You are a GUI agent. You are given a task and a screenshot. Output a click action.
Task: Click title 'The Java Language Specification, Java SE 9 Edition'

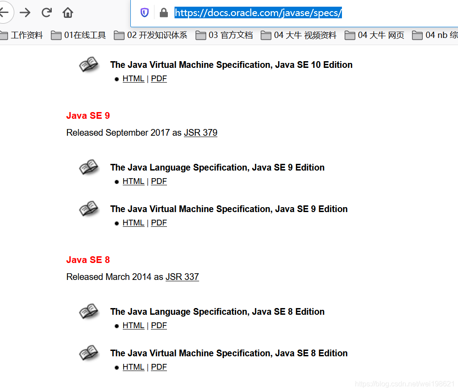click(x=217, y=168)
